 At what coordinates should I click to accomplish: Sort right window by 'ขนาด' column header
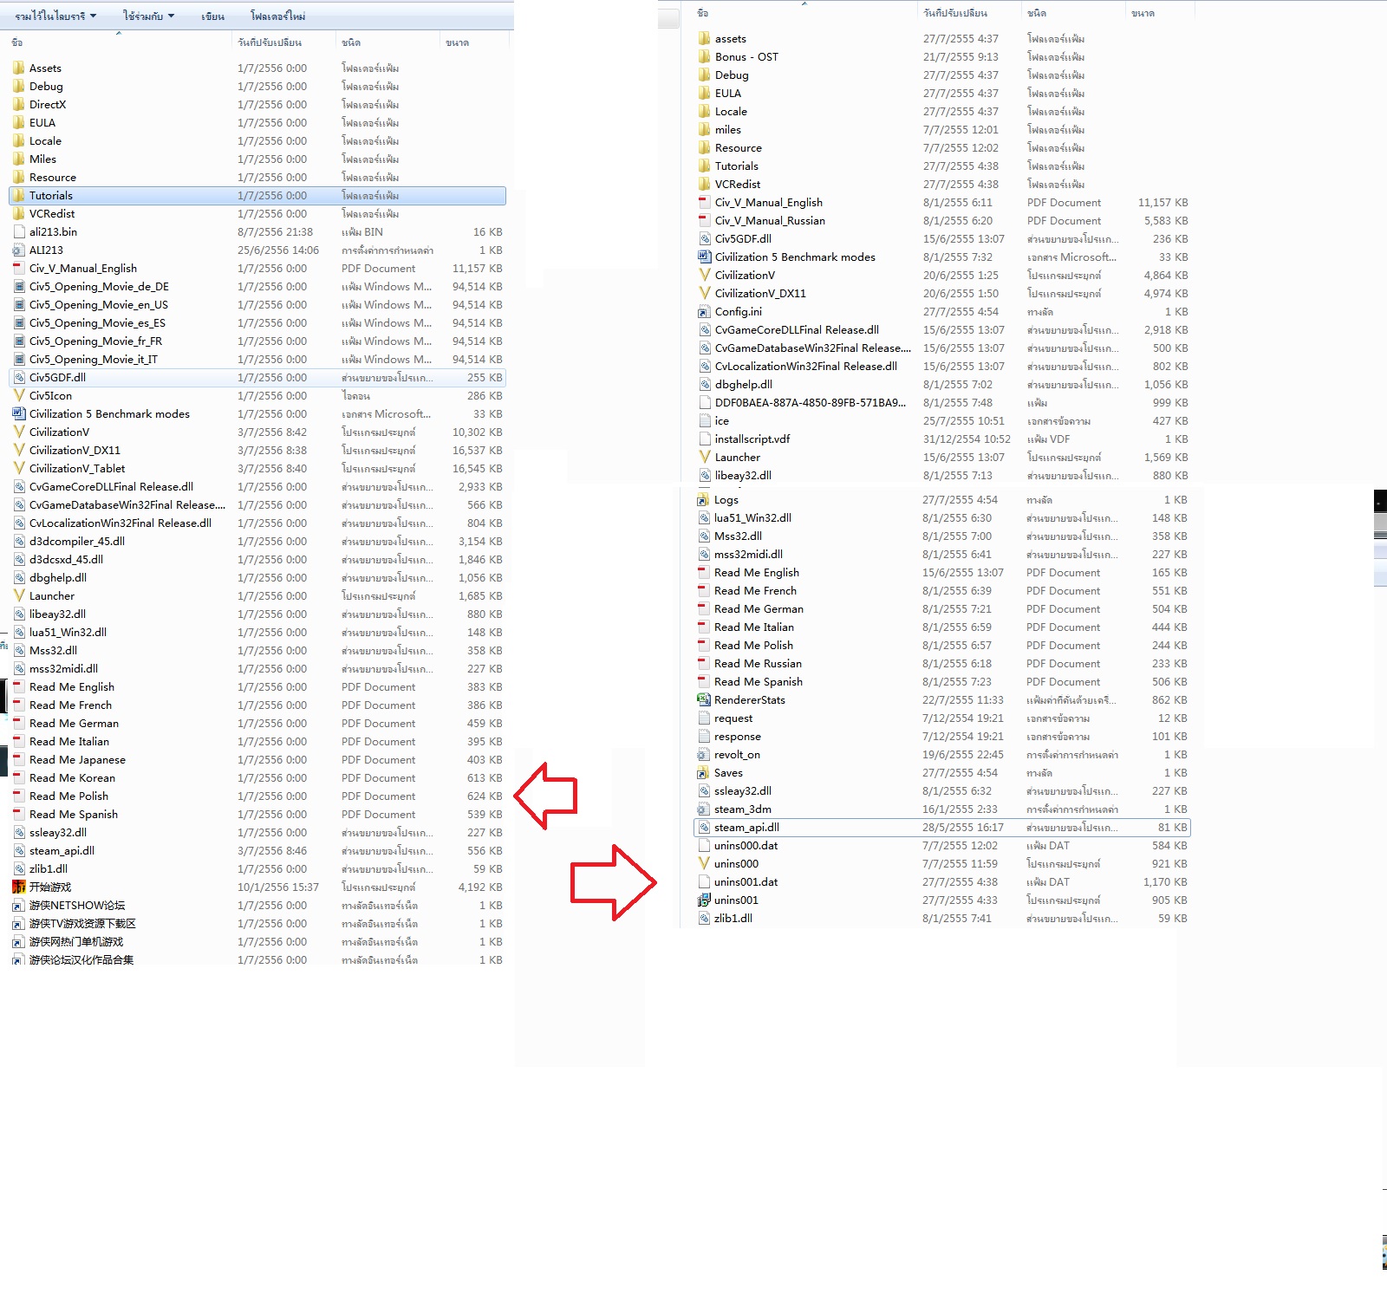(x=1160, y=13)
